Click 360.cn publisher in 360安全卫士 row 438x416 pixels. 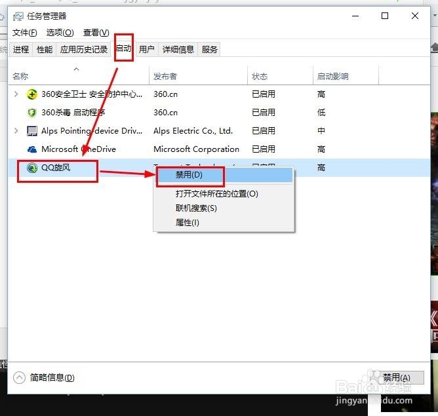click(x=165, y=94)
